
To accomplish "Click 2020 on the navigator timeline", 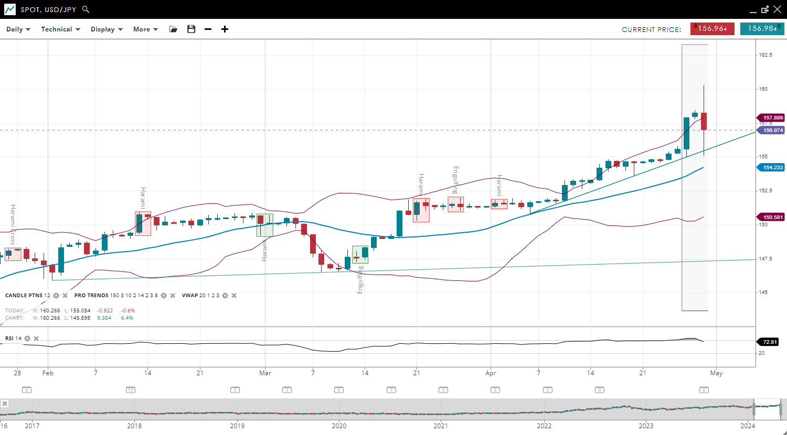I will (x=339, y=426).
